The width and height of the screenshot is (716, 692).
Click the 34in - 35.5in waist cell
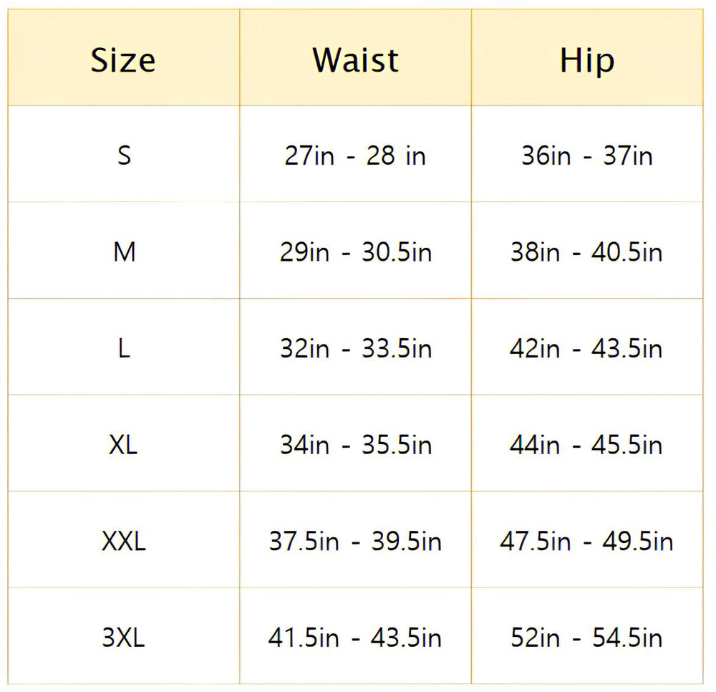(x=355, y=445)
